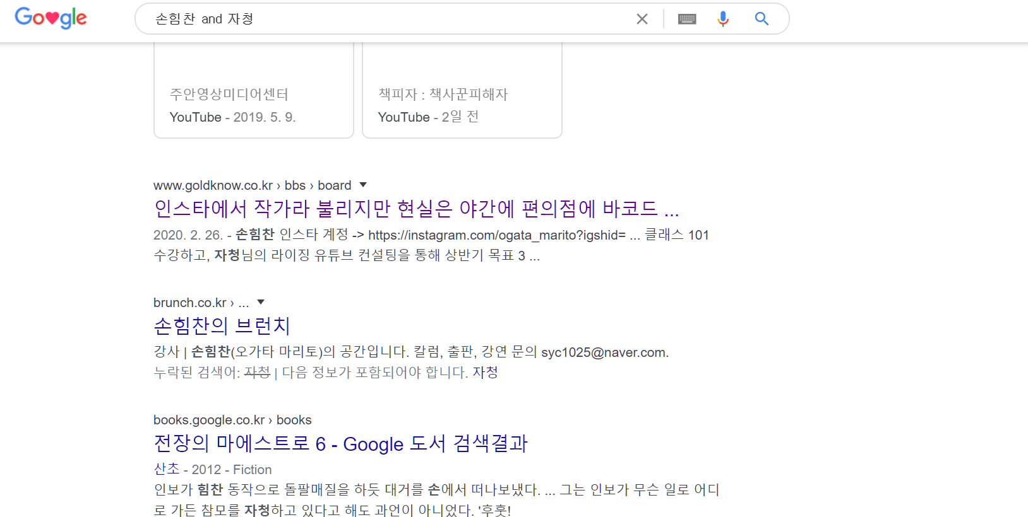Click the Google logo
This screenshot has width=1028, height=517.
pyautogui.click(x=51, y=18)
